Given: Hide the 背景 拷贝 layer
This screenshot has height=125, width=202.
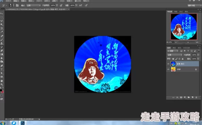Looking at the screenshot, I should pyautogui.click(x=168, y=64).
